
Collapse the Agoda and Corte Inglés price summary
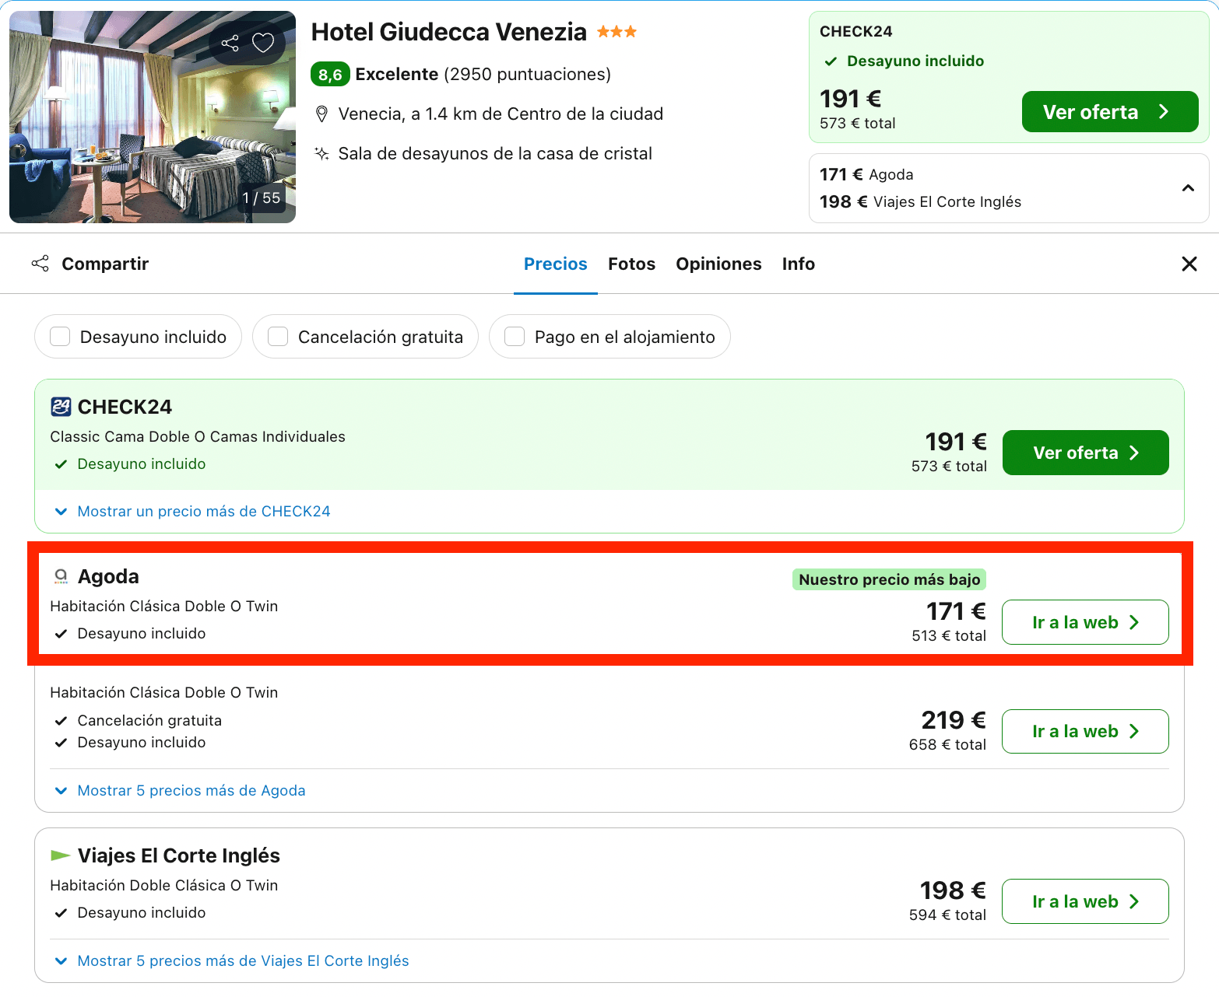[x=1188, y=188]
